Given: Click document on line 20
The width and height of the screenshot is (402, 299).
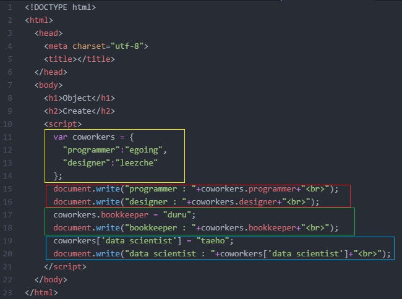Looking at the screenshot, I should [72, 254].
